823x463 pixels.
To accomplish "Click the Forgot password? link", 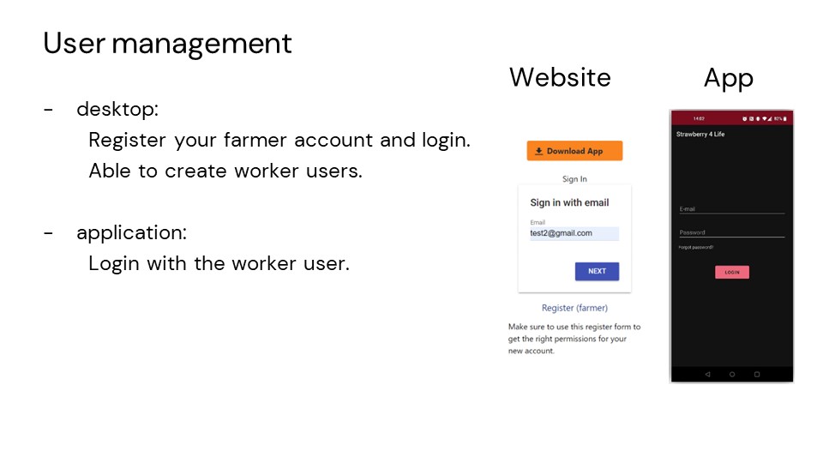I will (x=696, y=247).
